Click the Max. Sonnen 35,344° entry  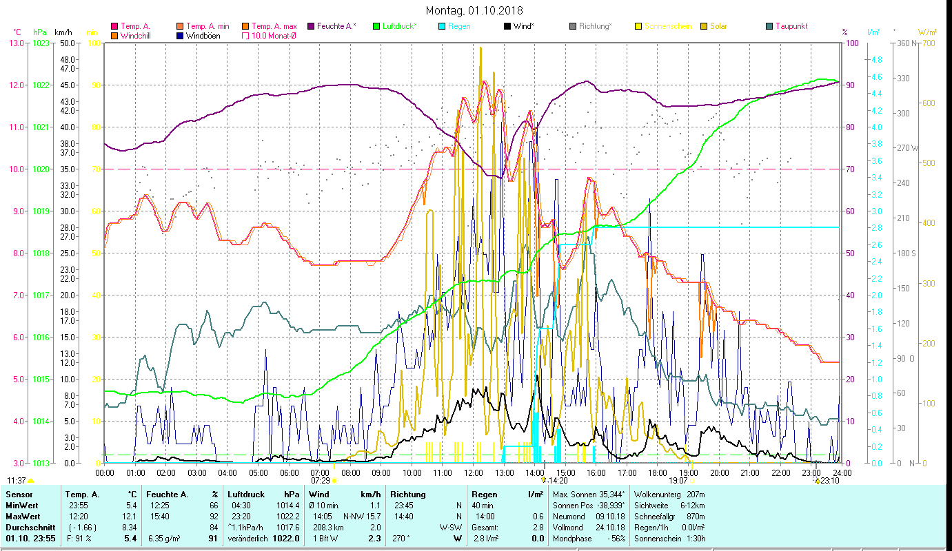tap(589, 495)
